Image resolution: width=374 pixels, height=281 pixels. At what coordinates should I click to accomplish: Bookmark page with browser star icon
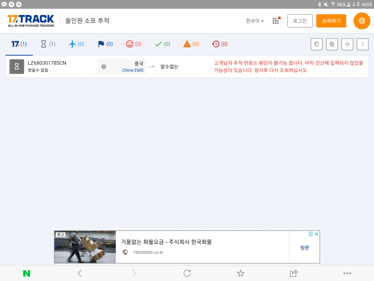click(x=241, y=273)
